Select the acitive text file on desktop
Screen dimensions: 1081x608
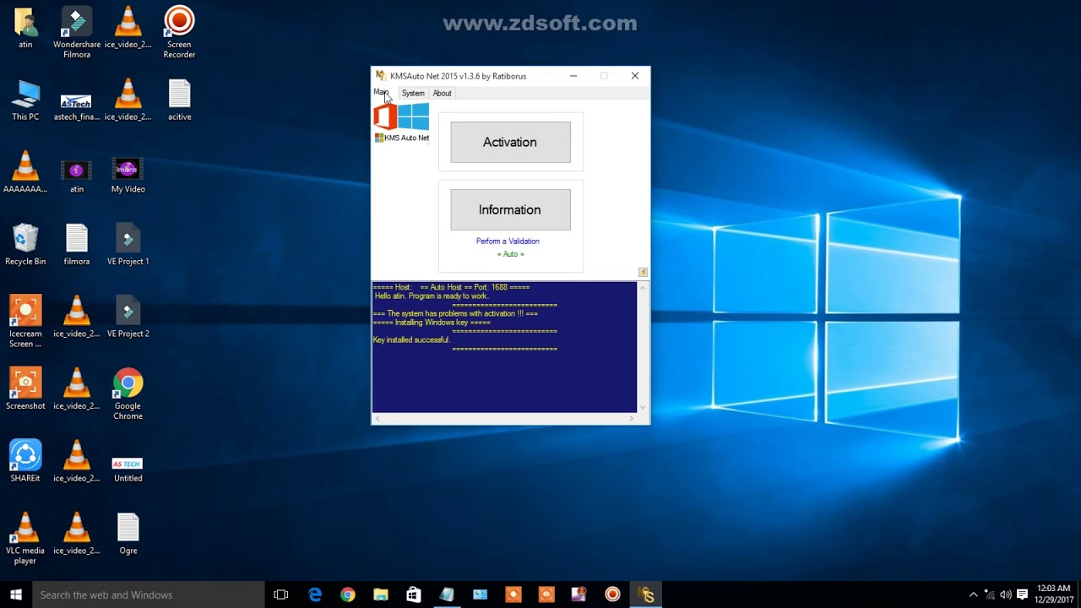(x=179, y=100)
